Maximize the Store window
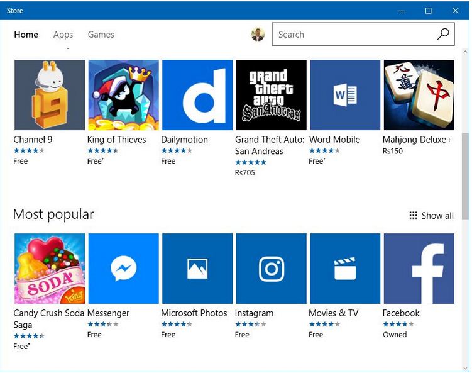The width and height of the screenshot is (472, 373). pos(429,11)
